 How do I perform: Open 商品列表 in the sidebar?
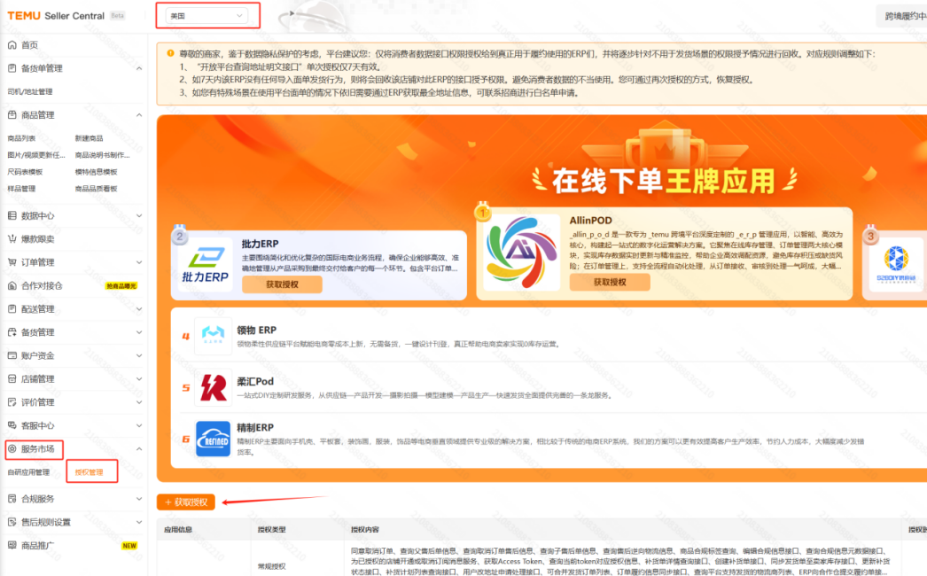tap(22, 138)
